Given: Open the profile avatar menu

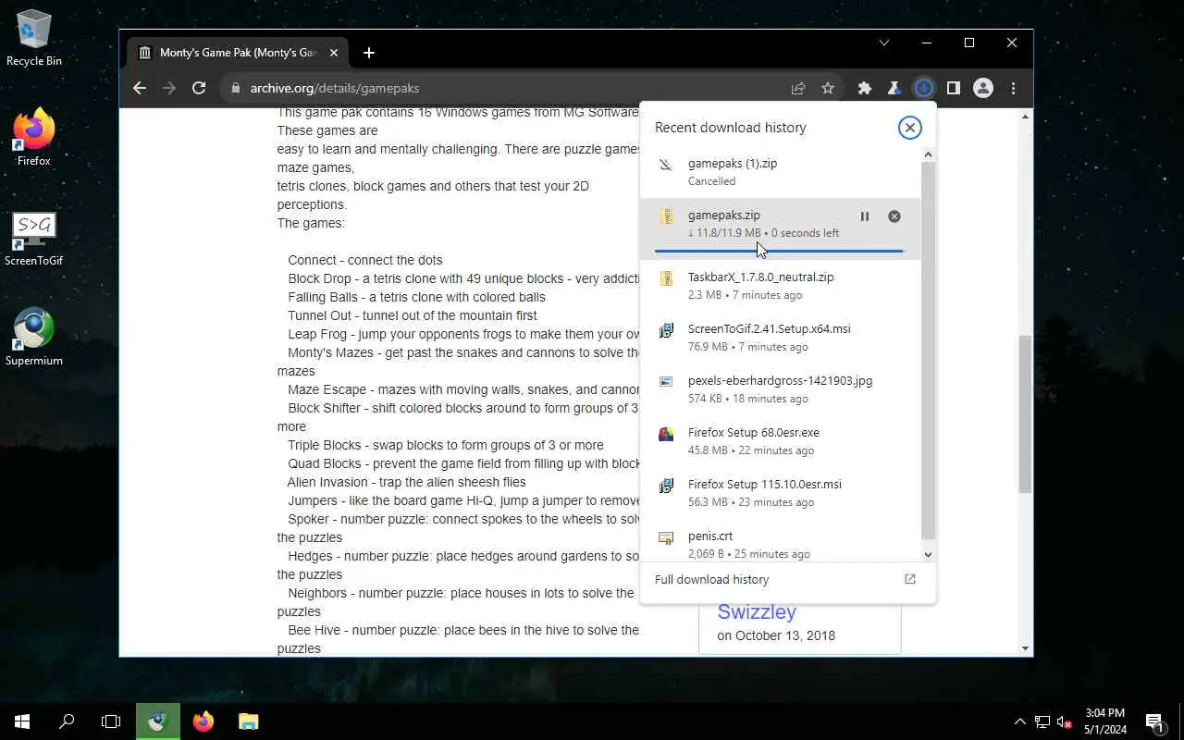Looking at the screenshot, I should (x=983, y=88).
